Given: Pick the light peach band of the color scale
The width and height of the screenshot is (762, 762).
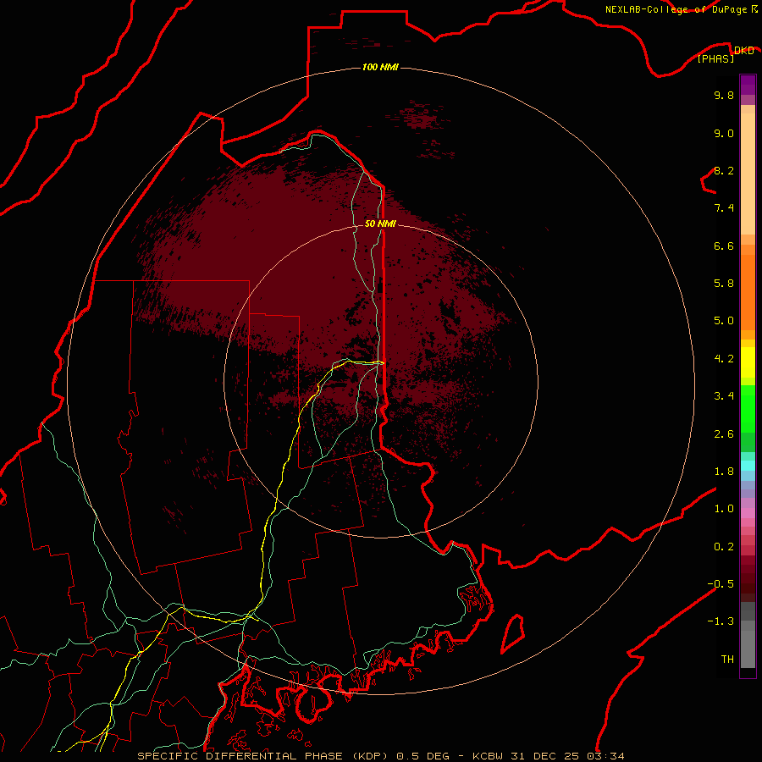Looking at the screenshot, I should [748, 174].
